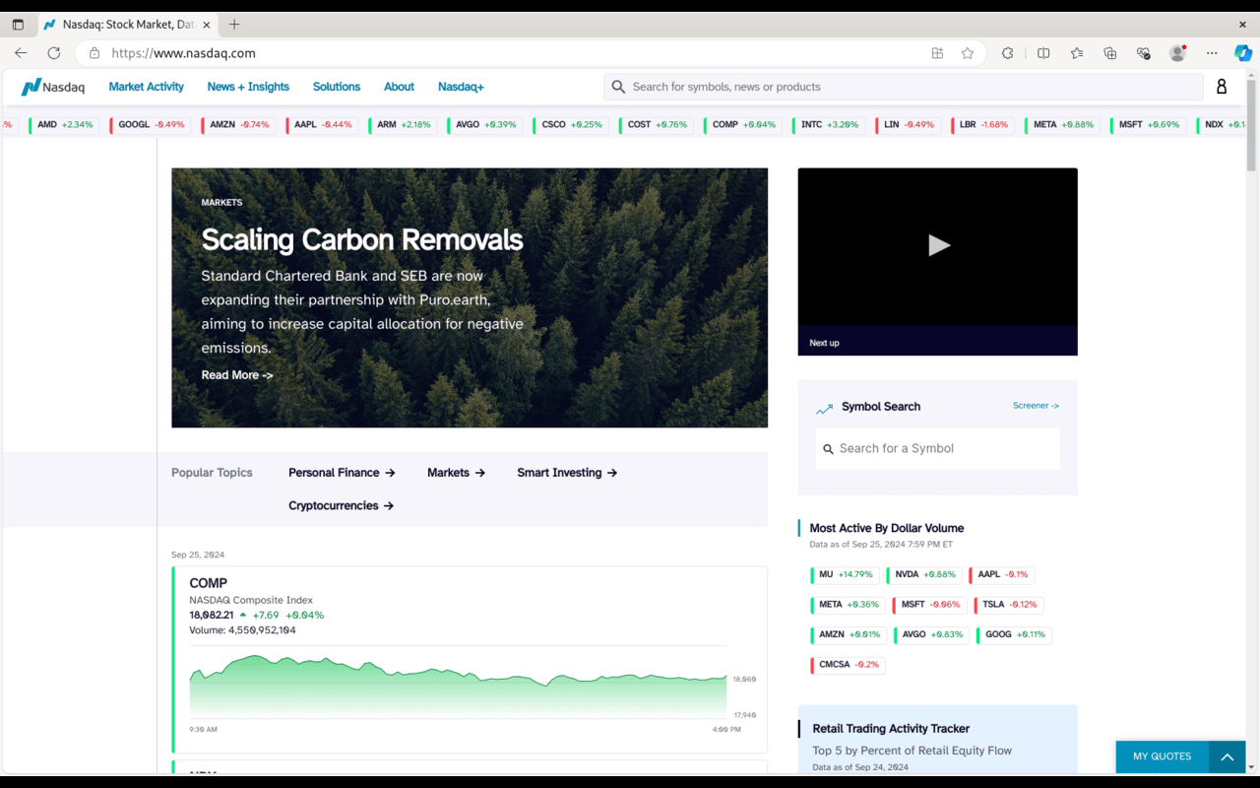The width and height of the screenshot is (1260, 788).
Task: Click AMD ticker chip
Action: tap(64, 125)
